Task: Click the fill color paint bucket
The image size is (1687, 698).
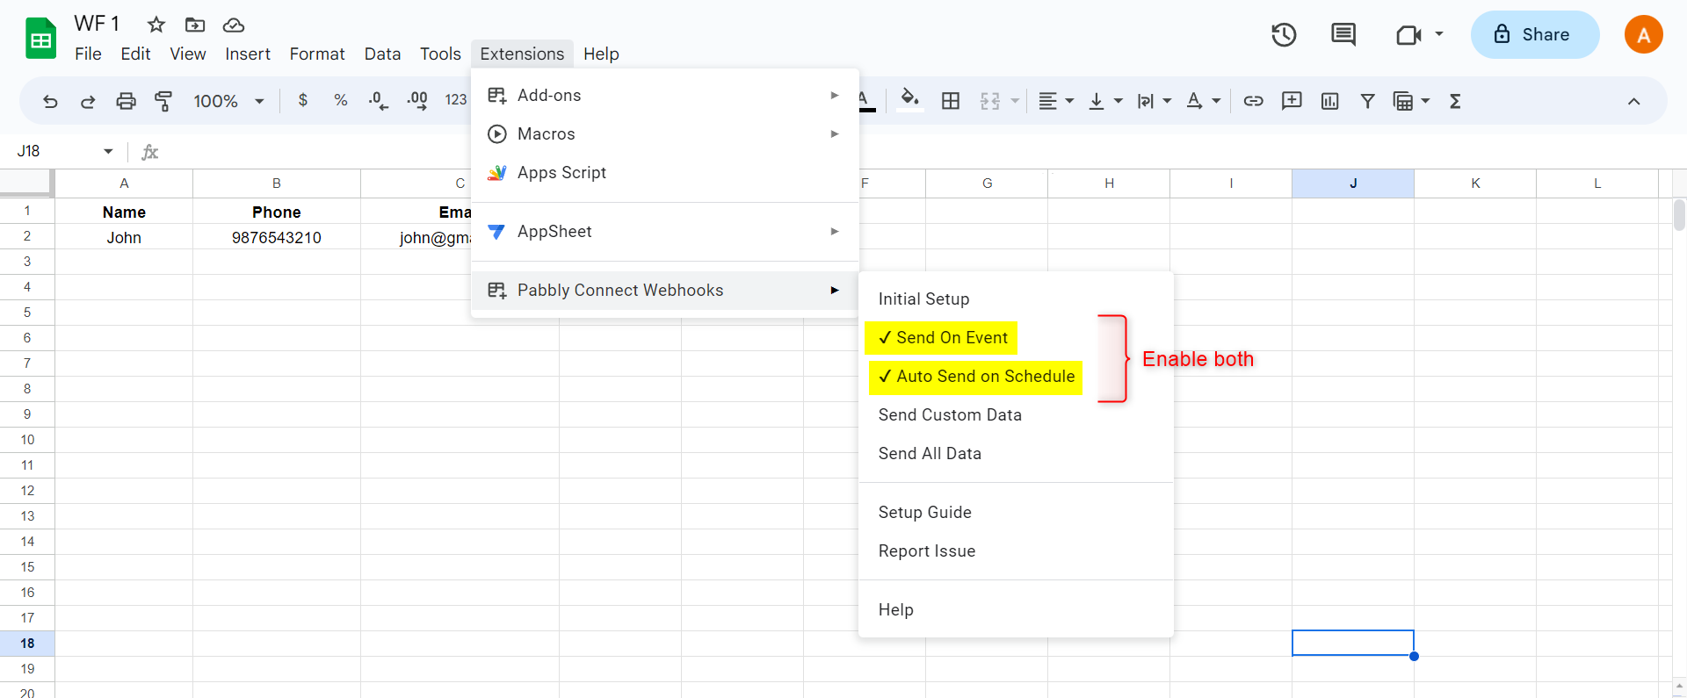Action: point(910,99)
